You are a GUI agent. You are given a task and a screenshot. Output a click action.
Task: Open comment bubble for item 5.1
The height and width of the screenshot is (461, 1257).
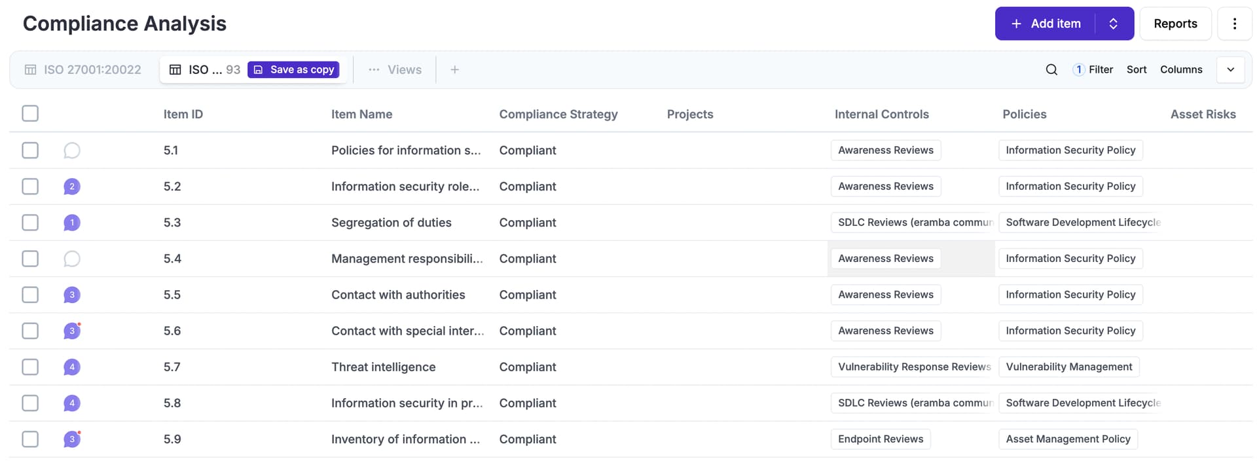(72, 151)
